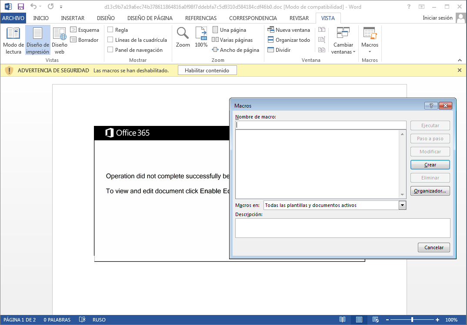Expand the Macros en dropdown list
This screenshot has height=325, width=467.
pyautogui.click(x=402, y=205)
